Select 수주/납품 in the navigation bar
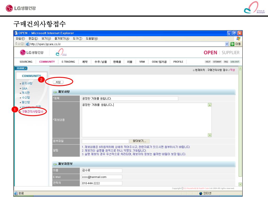This screenshot has width=268, height=201. (x=101, y=62)
